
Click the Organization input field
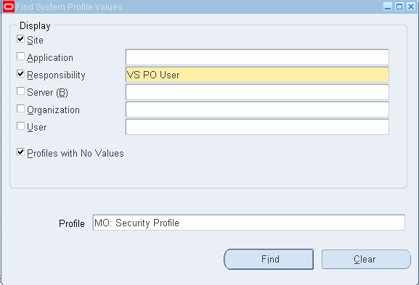pos(257,110)
